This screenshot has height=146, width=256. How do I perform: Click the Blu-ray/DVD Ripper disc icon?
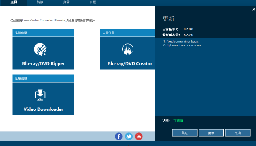40,49
